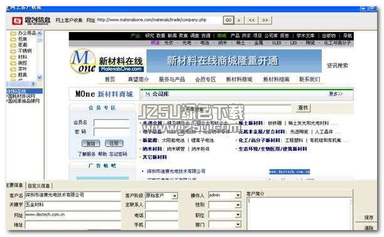
Task: Open 会员专区 navigation item
Action: pyautogui.click(x=206, y=80)
